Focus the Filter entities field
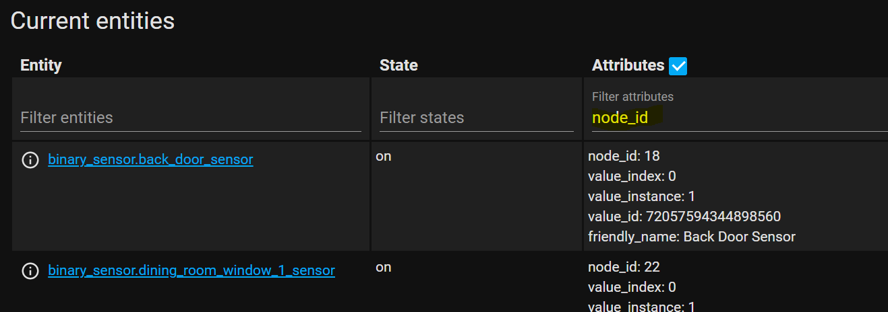The height and width of the screenshot is (312, 888). click(191, 118)
